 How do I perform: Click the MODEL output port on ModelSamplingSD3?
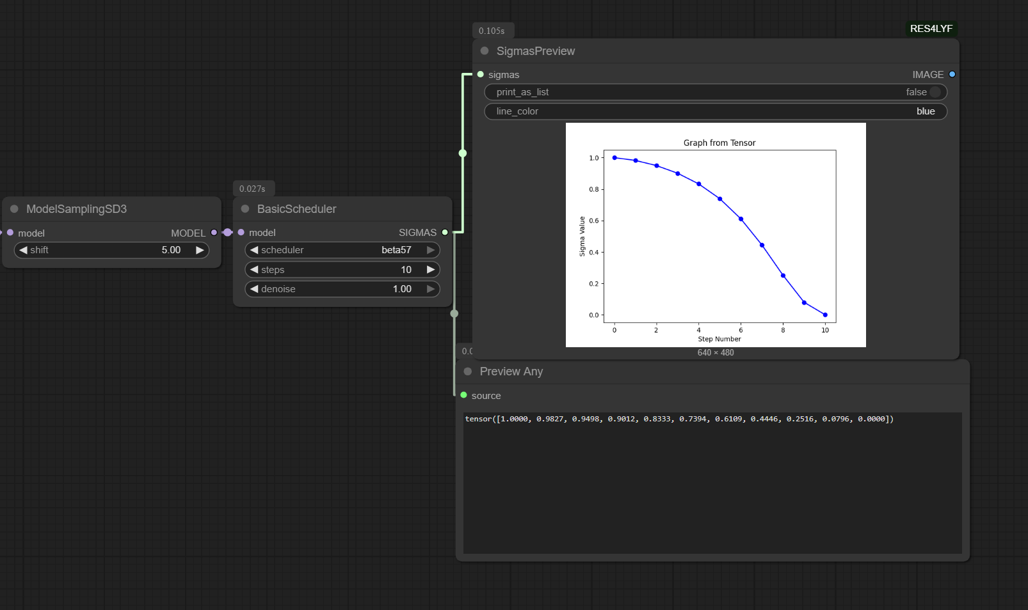pyautogui.click(x=214, y=233)
